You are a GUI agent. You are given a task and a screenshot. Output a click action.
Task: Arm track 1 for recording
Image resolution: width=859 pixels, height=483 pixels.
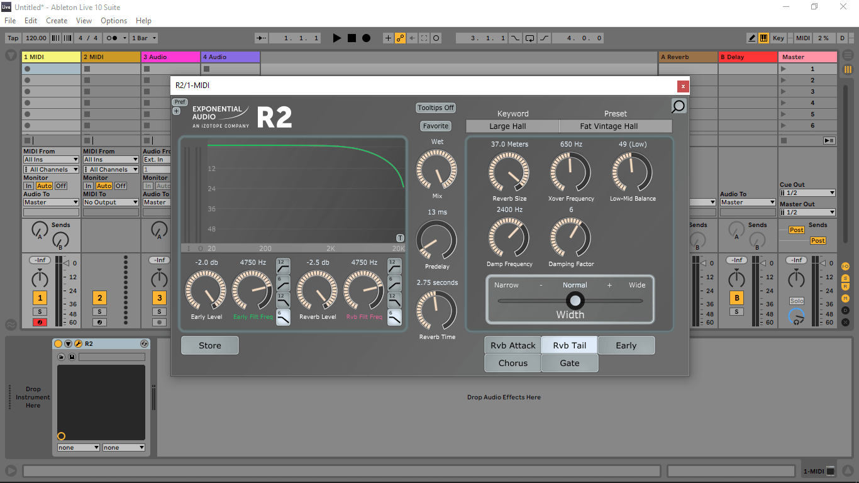click(40, 323)
